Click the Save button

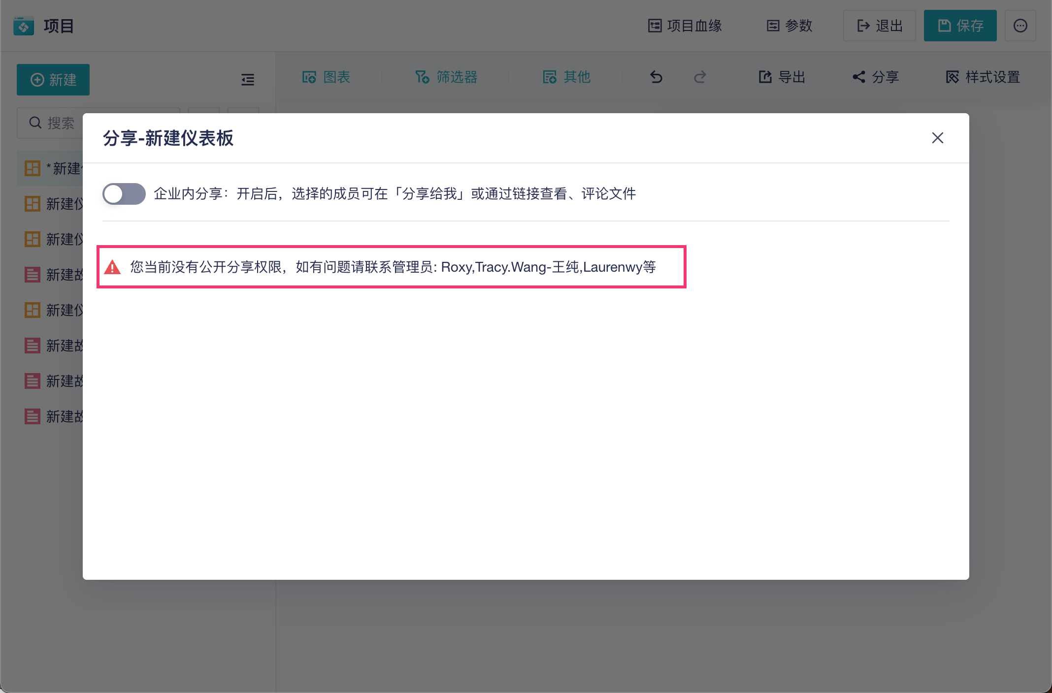959,26
